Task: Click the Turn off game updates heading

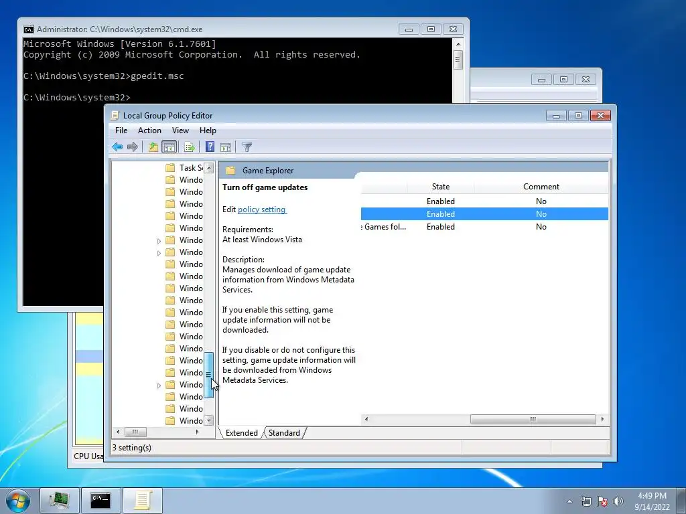Action: [x=265, y=187]
